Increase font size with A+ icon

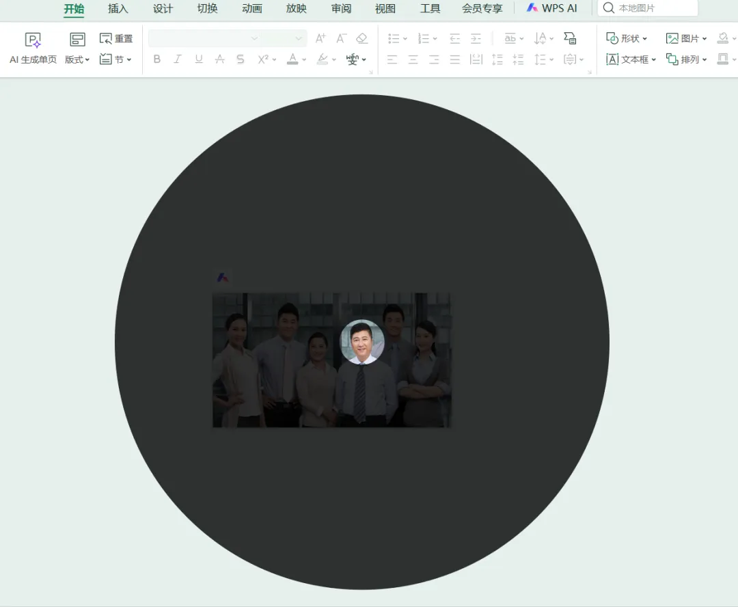pyautogui.click(x=320, y=38)
